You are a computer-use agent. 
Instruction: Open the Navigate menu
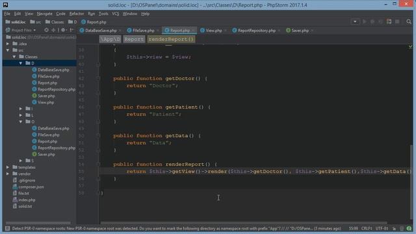45,14
